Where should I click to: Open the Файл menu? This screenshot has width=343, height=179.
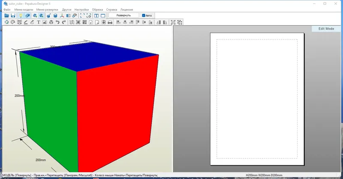(7, 9)
